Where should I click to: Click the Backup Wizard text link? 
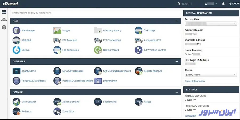(x=111, y=50)
